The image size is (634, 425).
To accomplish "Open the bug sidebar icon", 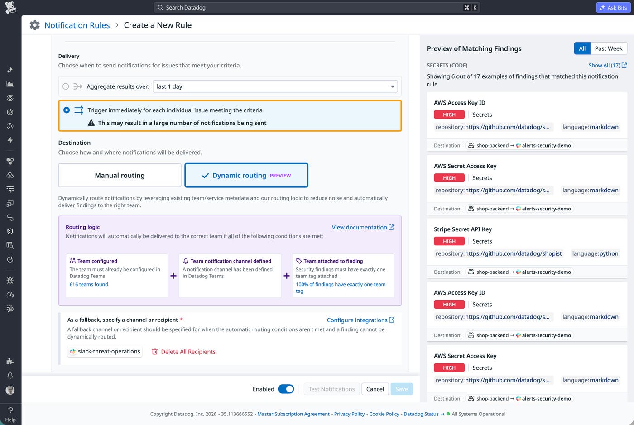I will (10, 281).
